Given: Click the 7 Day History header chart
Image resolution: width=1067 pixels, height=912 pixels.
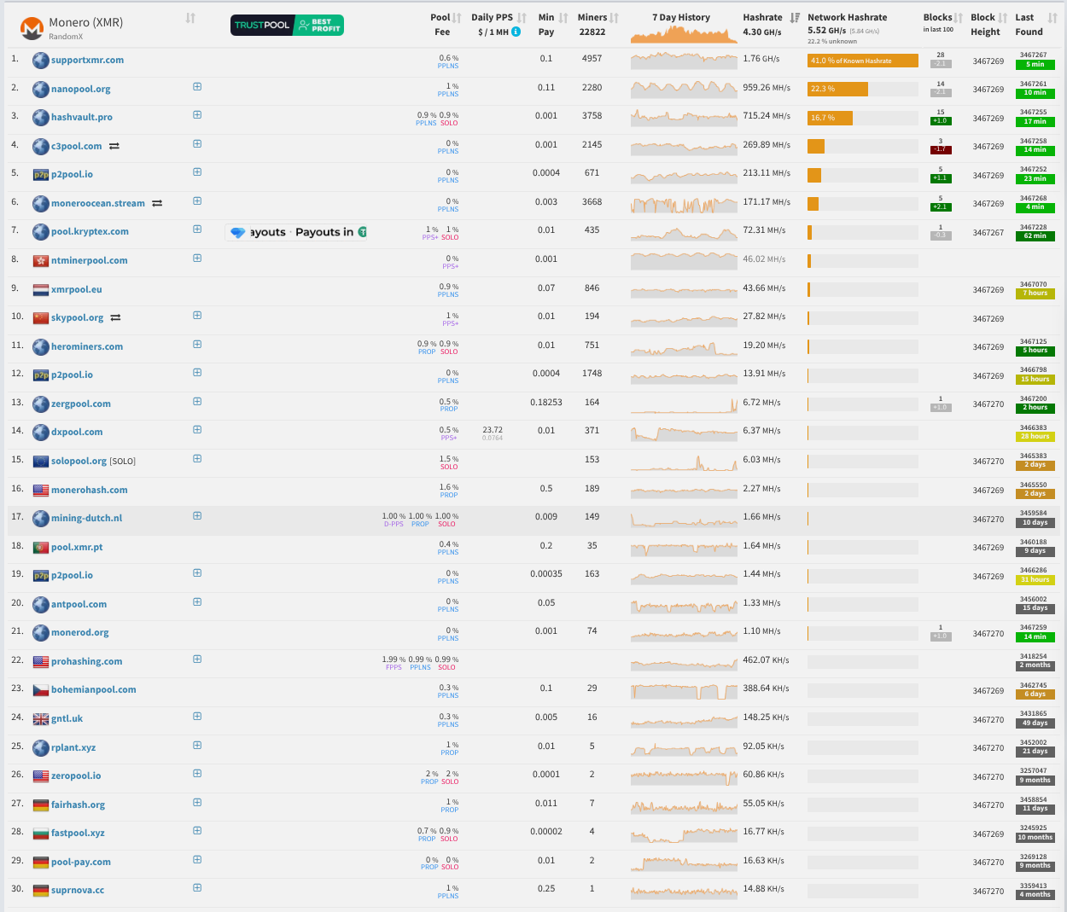Looking at the screenshot, I should coord(684,34).
